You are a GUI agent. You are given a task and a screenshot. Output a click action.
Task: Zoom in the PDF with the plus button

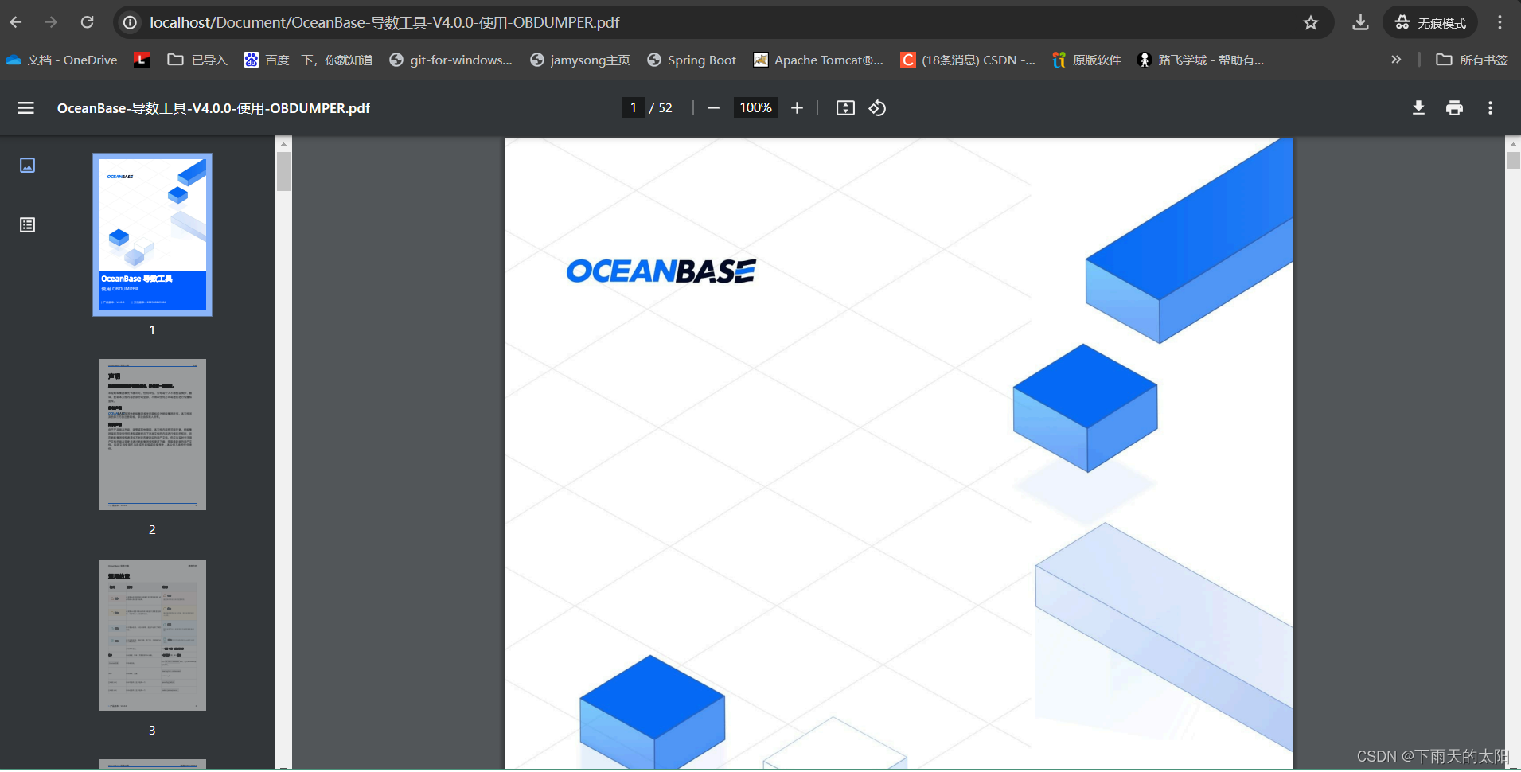pos(797,107)
